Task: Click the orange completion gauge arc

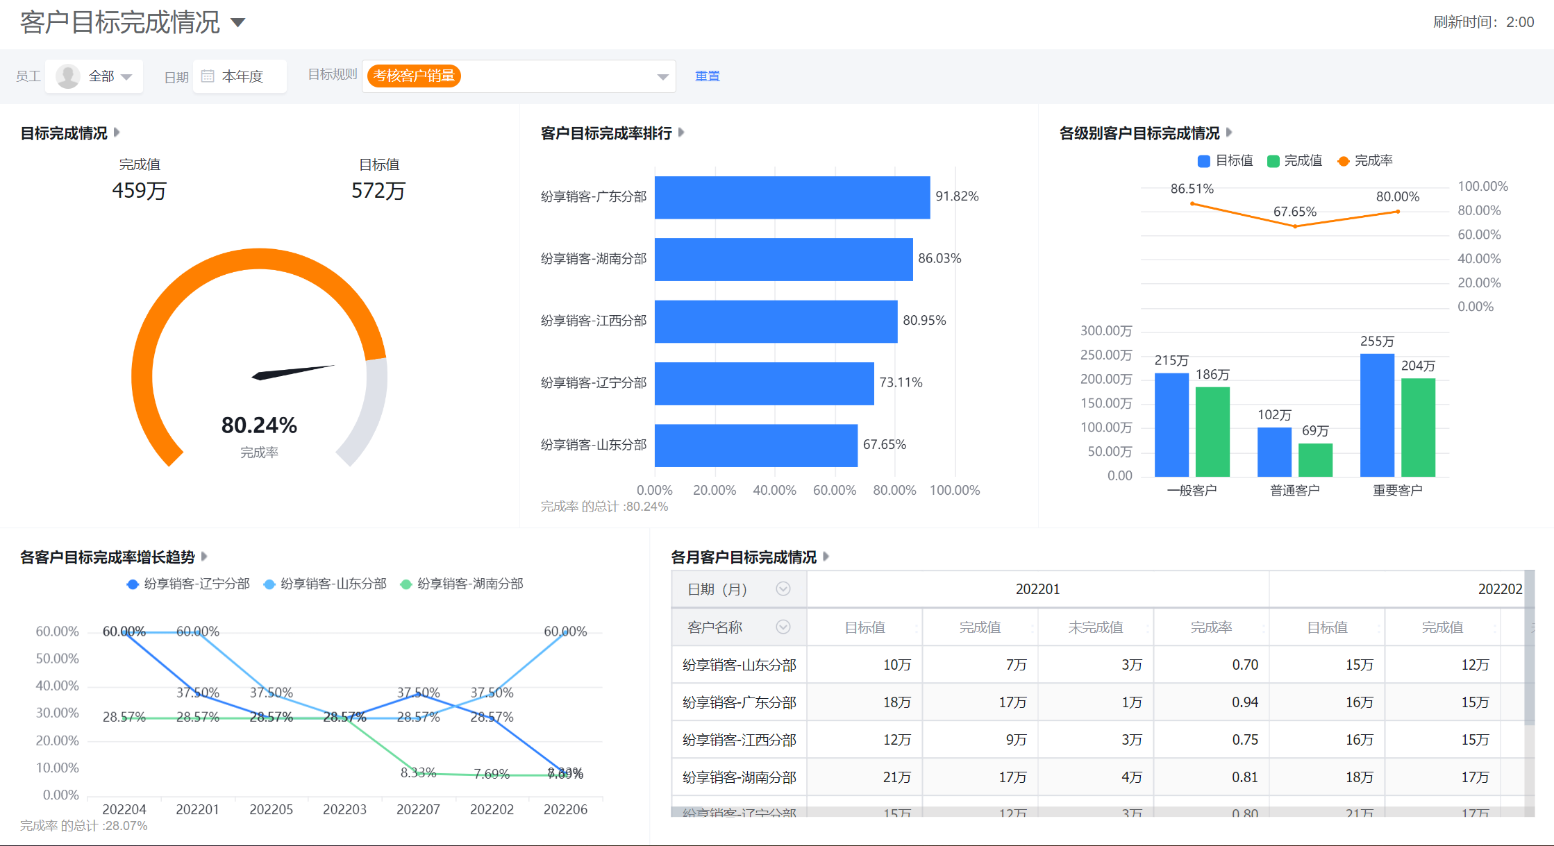Action: point(260,259)
